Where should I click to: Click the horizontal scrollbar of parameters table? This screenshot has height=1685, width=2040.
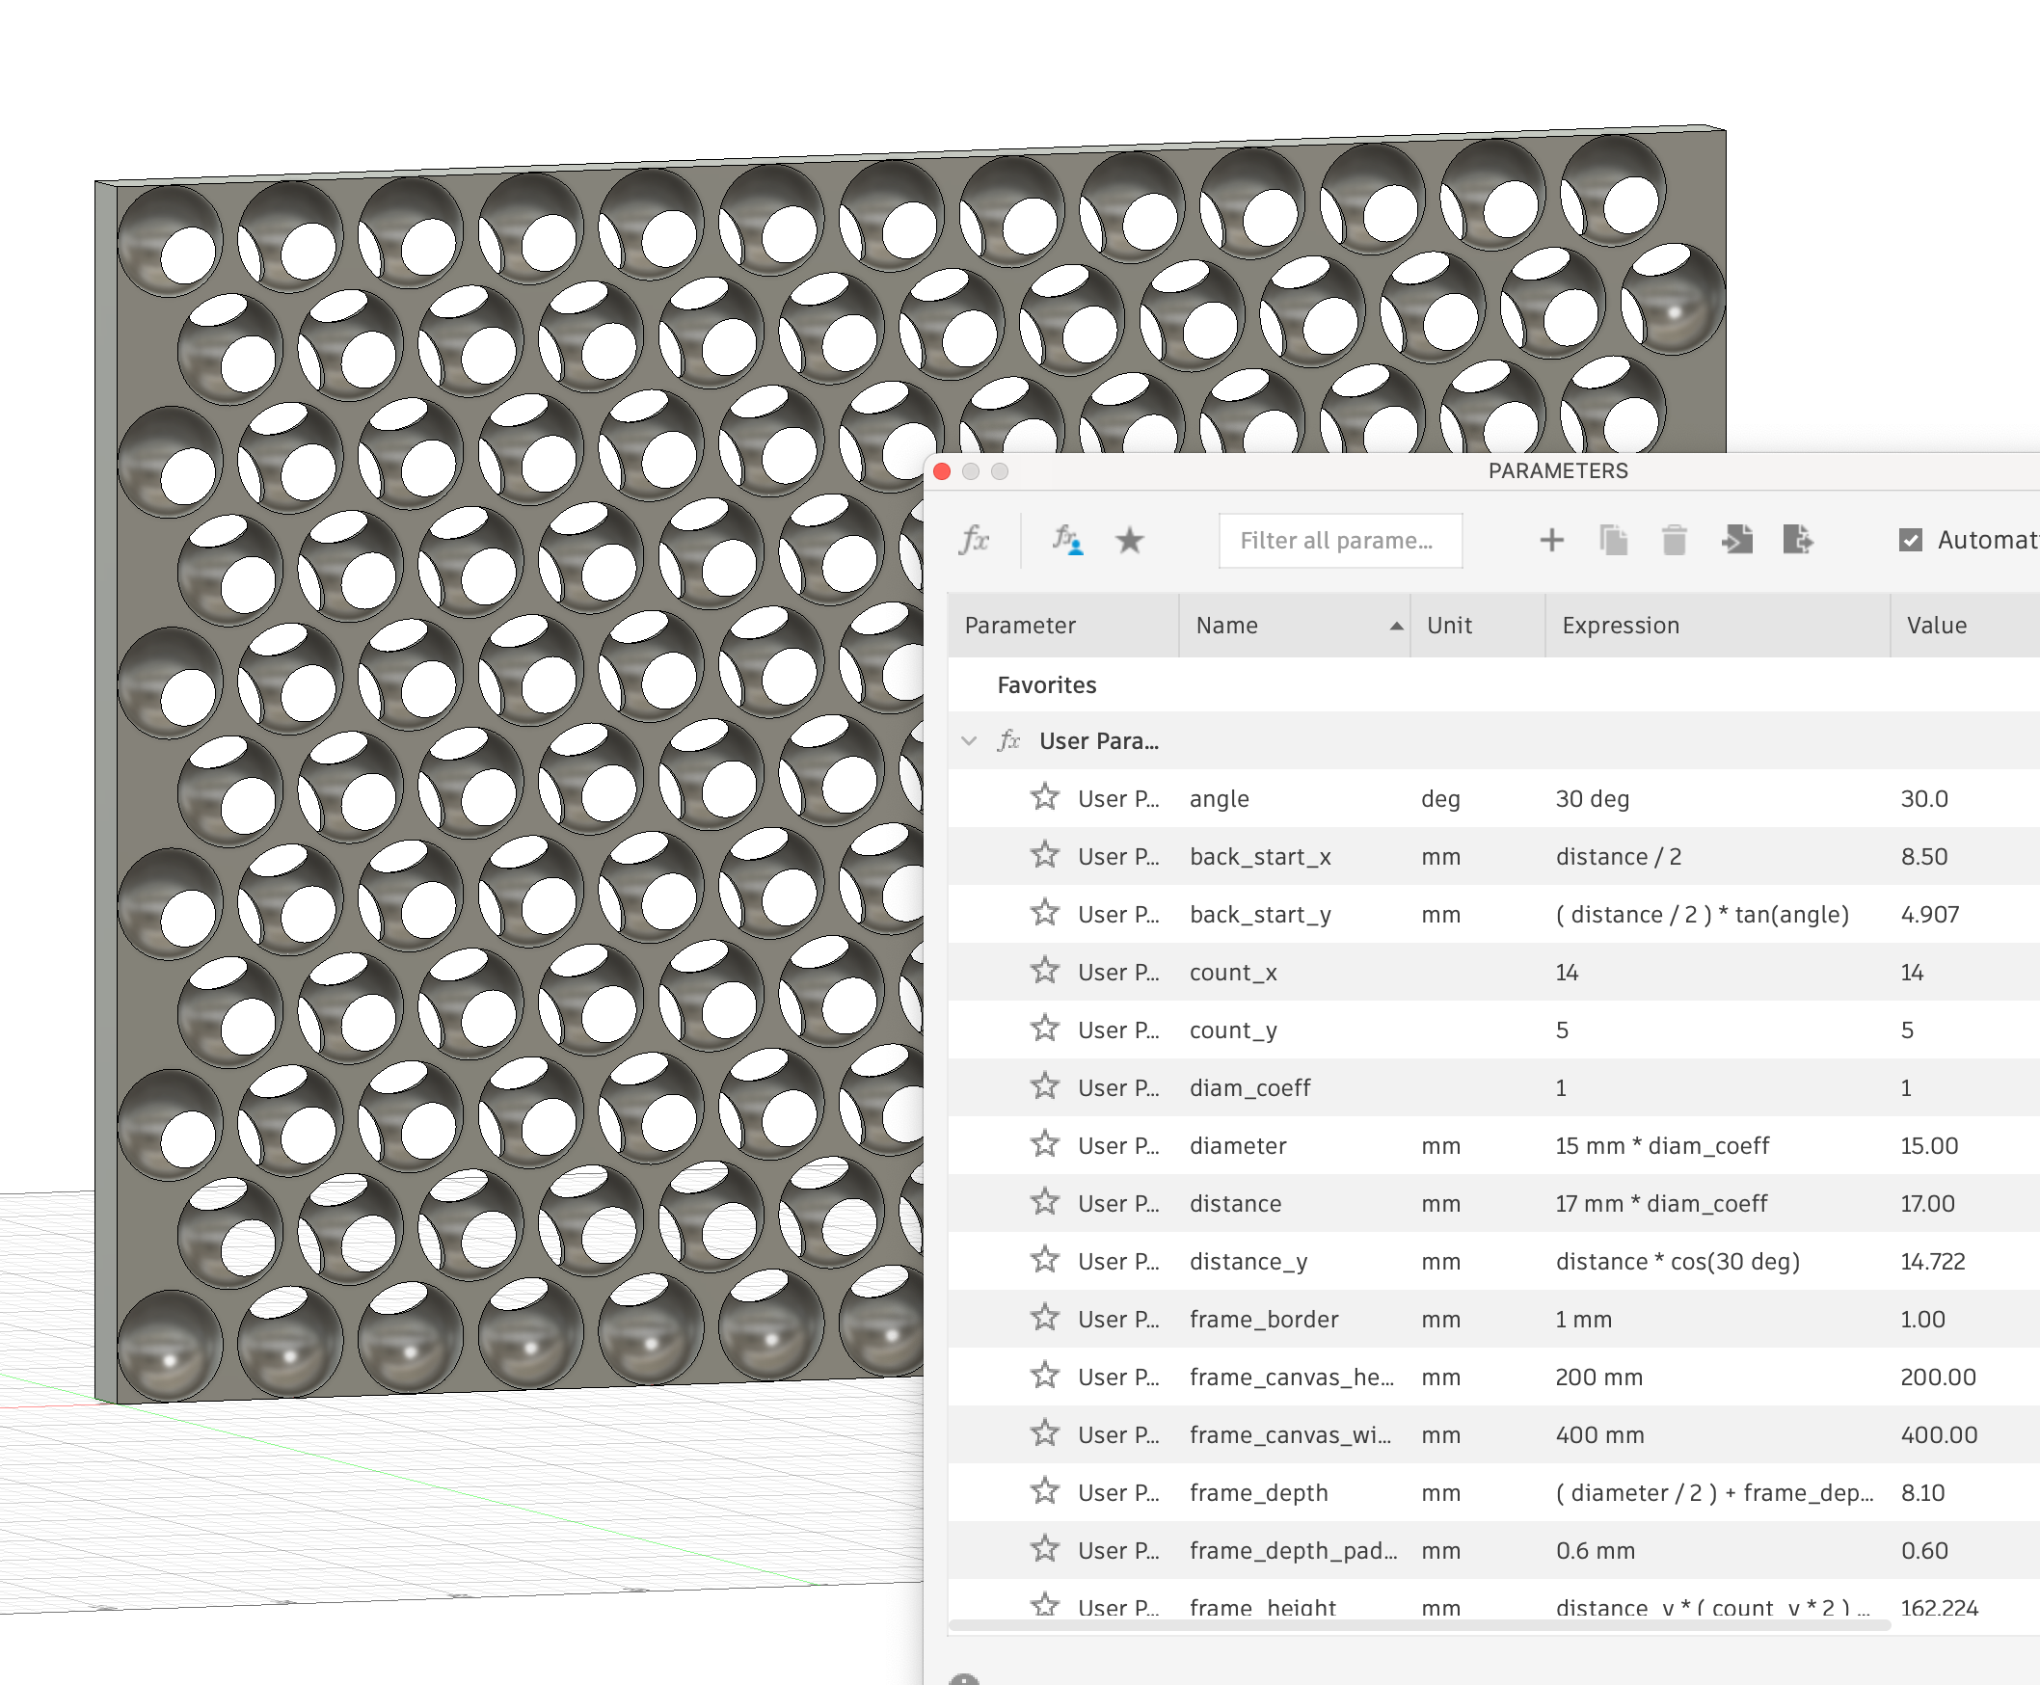click(1419, 1625)
